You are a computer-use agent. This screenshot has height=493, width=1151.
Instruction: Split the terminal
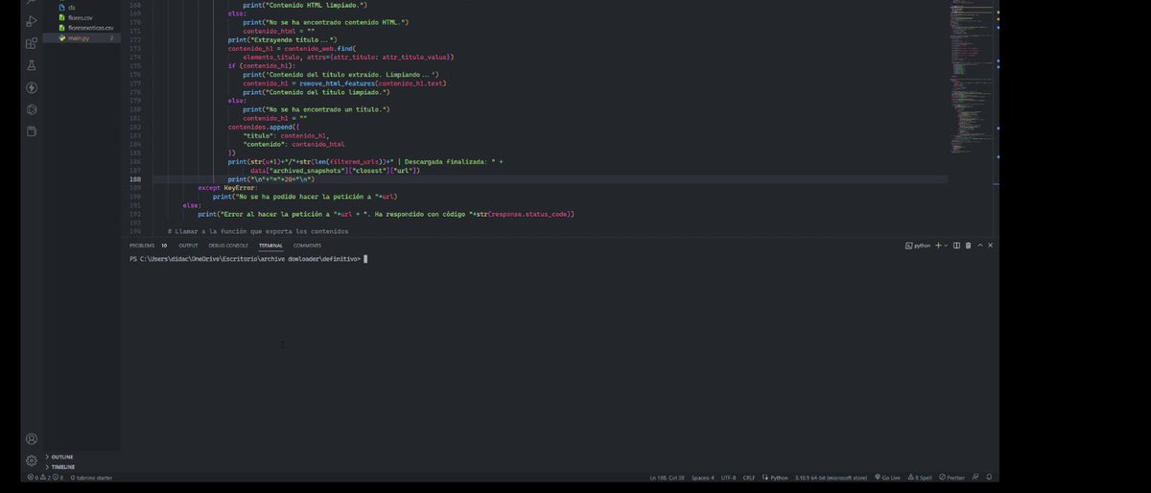956,246
